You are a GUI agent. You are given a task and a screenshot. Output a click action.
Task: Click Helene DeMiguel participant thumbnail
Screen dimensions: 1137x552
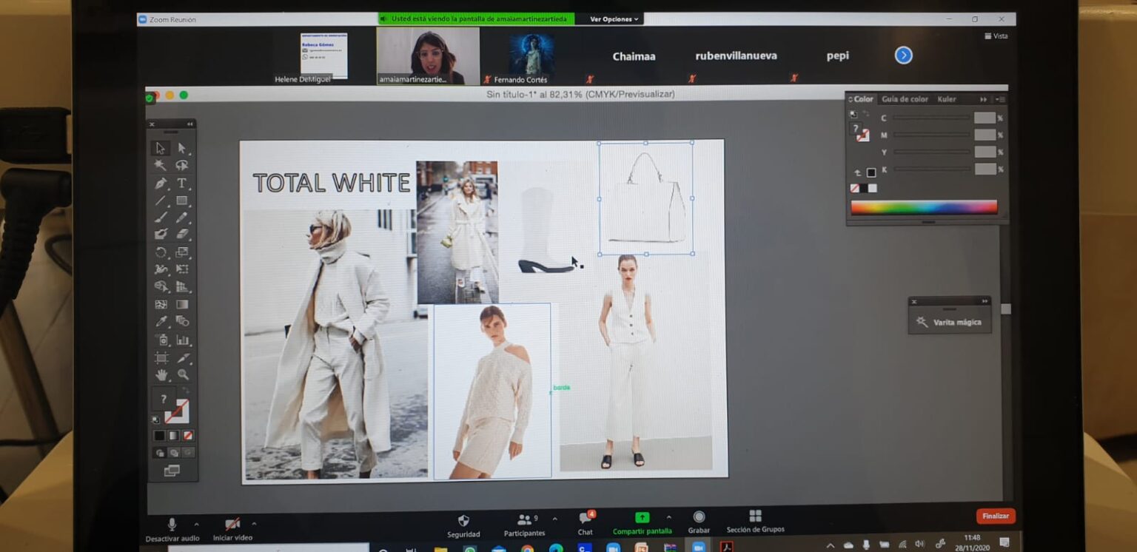pos(324,56)
